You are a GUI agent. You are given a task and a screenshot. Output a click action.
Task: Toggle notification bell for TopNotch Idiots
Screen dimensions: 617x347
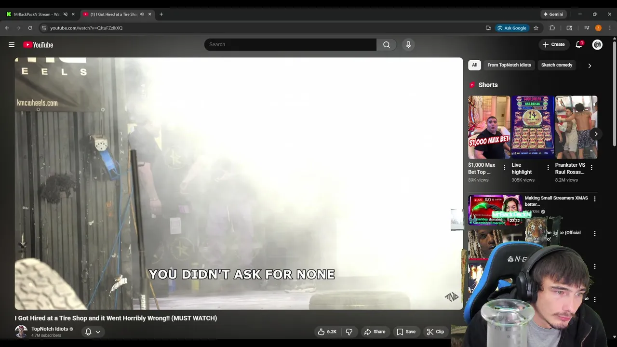coord(88,332)
